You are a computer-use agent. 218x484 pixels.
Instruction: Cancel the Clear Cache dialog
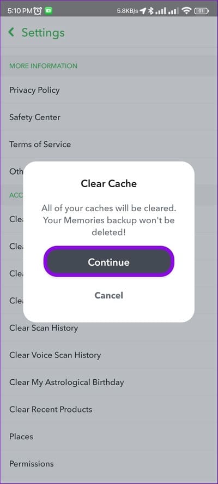pos(109,295)
